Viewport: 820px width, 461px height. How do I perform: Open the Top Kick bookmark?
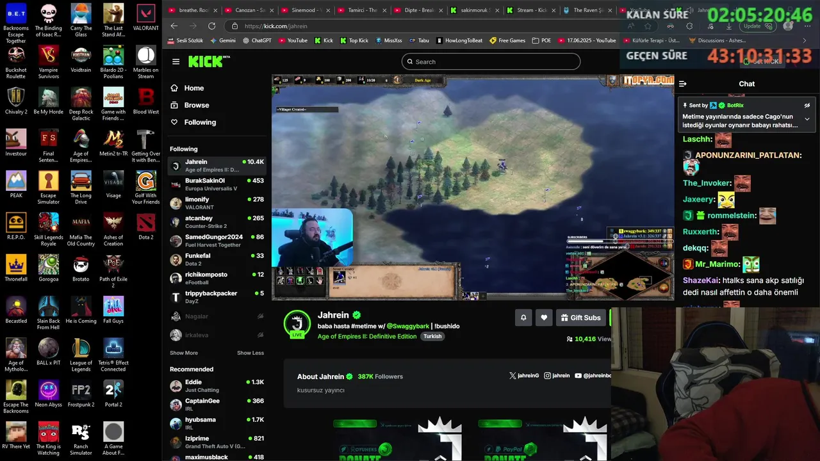pos(354,40)
